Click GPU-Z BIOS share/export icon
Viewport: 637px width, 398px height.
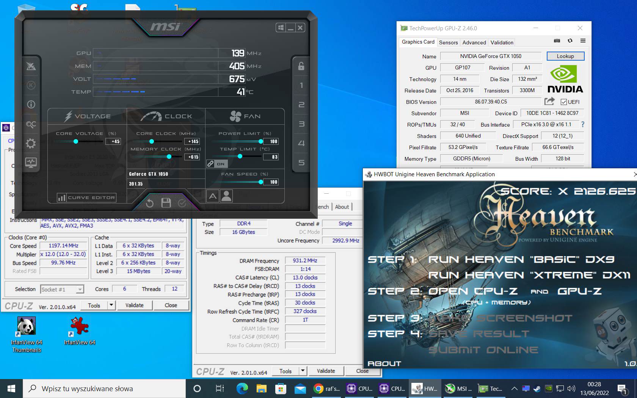549,101
